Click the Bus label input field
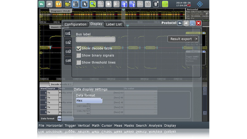 click(x=96, y=40)
